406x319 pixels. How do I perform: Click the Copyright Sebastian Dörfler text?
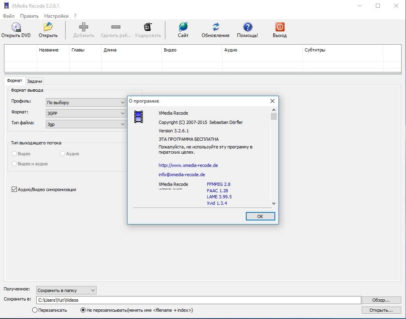201,122
